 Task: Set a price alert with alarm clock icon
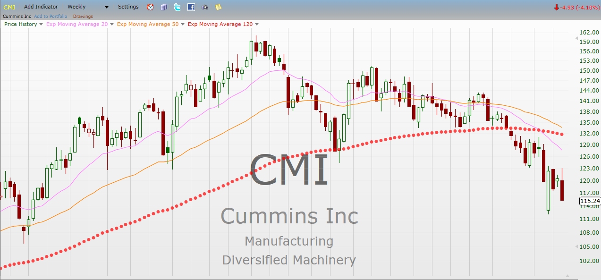[150, 7]
